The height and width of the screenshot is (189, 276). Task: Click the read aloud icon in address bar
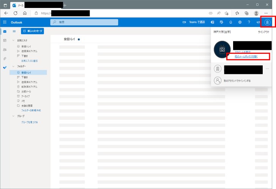(219, 13)
